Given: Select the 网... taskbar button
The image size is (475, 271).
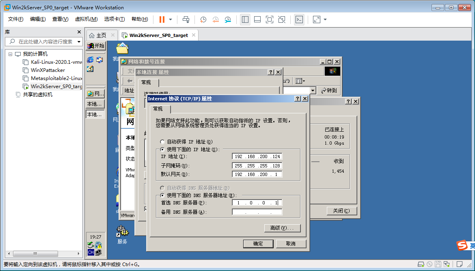Looking at the screenshot, I should (96, 94).
